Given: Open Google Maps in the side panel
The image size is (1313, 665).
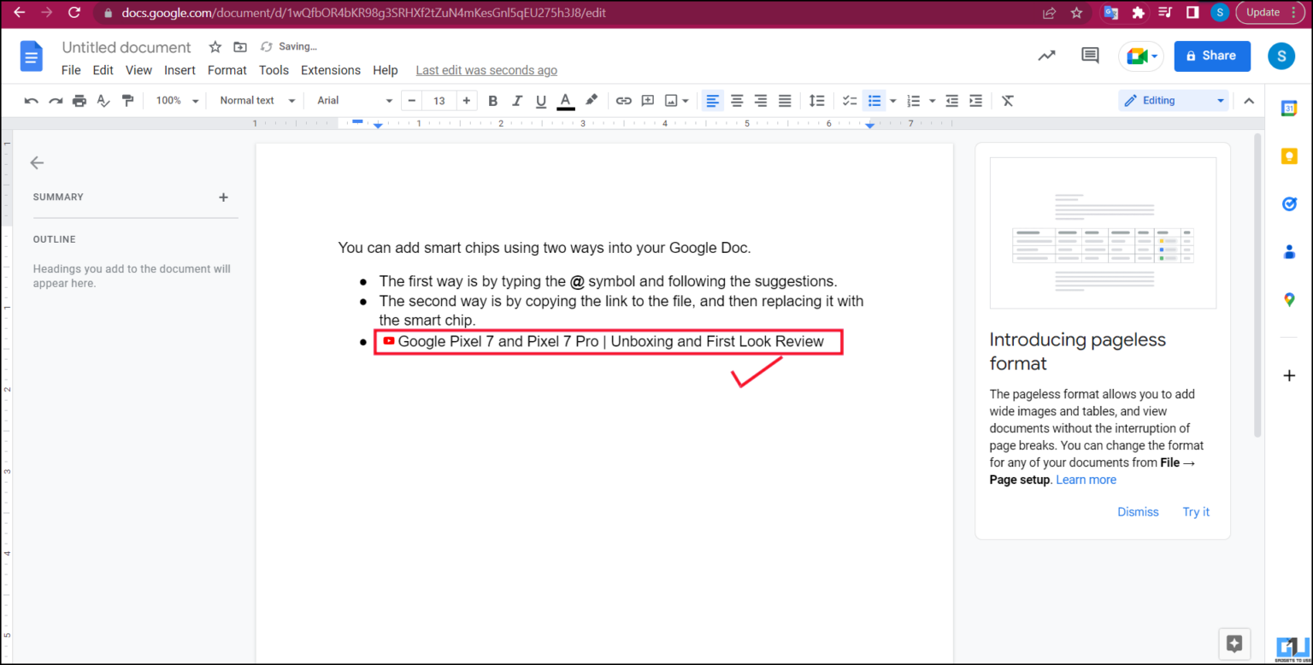Looking at the screenshot, I should click(x=1290, y=300).
